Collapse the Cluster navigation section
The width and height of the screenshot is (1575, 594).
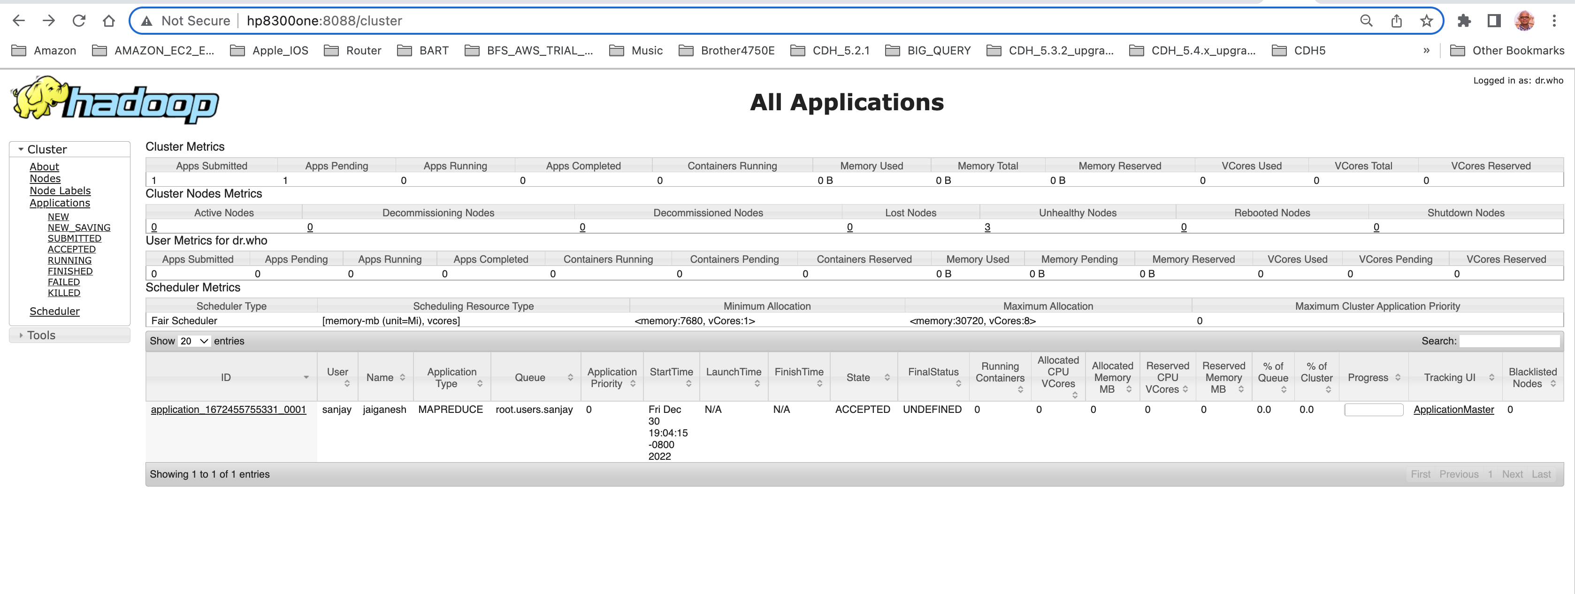[x=22, y=148]
